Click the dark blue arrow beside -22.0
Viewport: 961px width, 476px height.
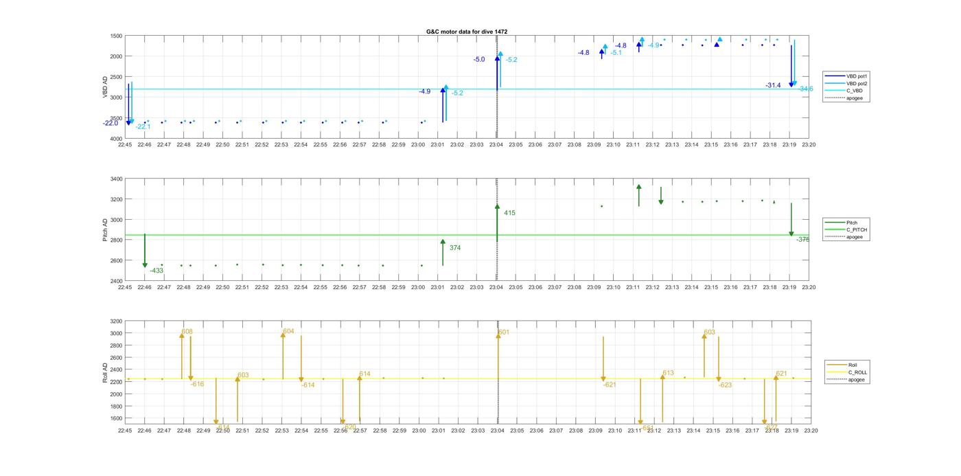(x=128, y=104)
